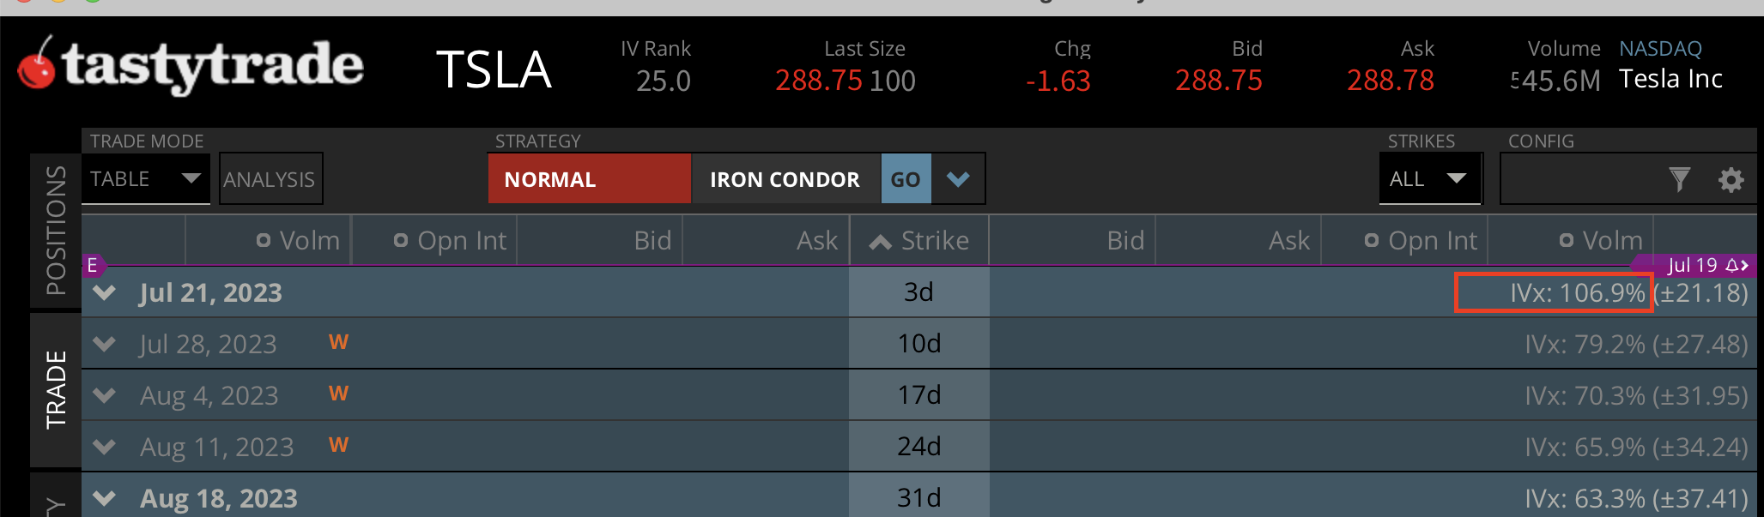Click the sort chevron on the Strike column

point(880,240)
